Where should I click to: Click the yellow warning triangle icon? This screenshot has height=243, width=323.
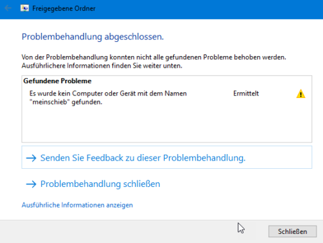[300, 94]
